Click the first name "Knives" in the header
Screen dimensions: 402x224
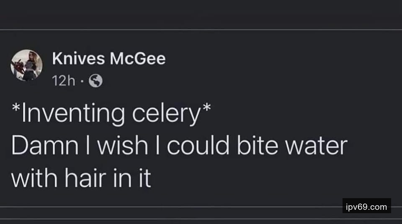coord(78,59)
